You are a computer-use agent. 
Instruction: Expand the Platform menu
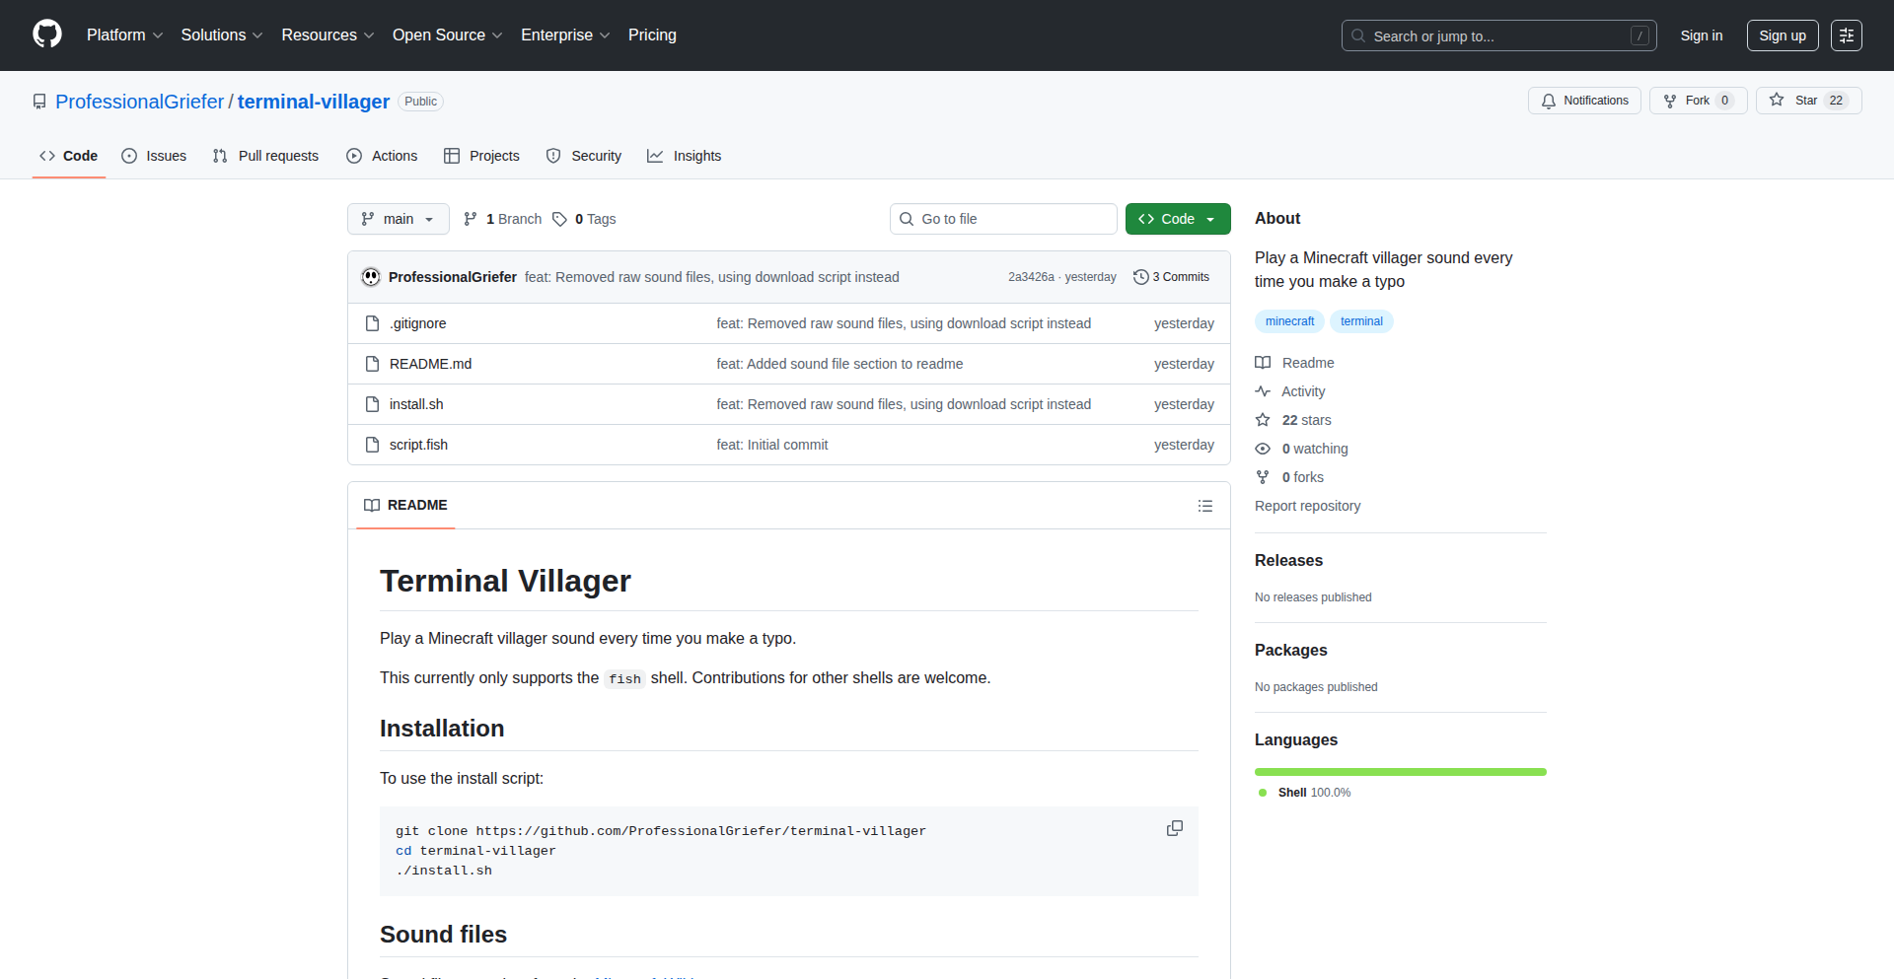click(x=125, y=35)
